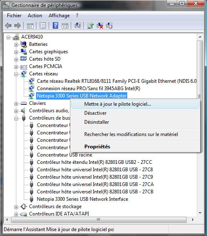Open the Help toolbar icon
The height and width of the screenshot is (236, 207).
point(55,25)
